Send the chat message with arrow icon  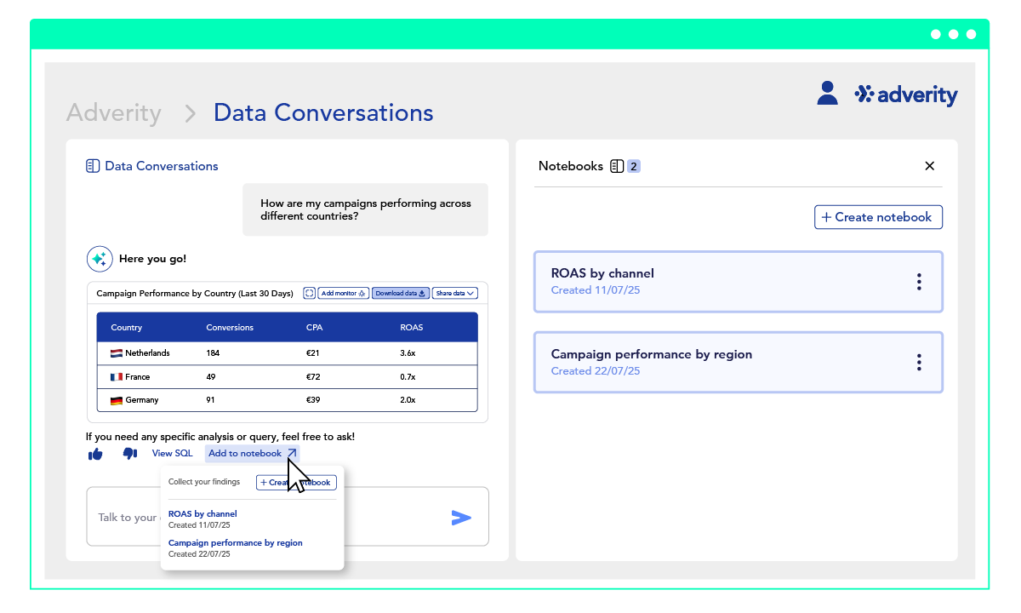click(461, 517)
